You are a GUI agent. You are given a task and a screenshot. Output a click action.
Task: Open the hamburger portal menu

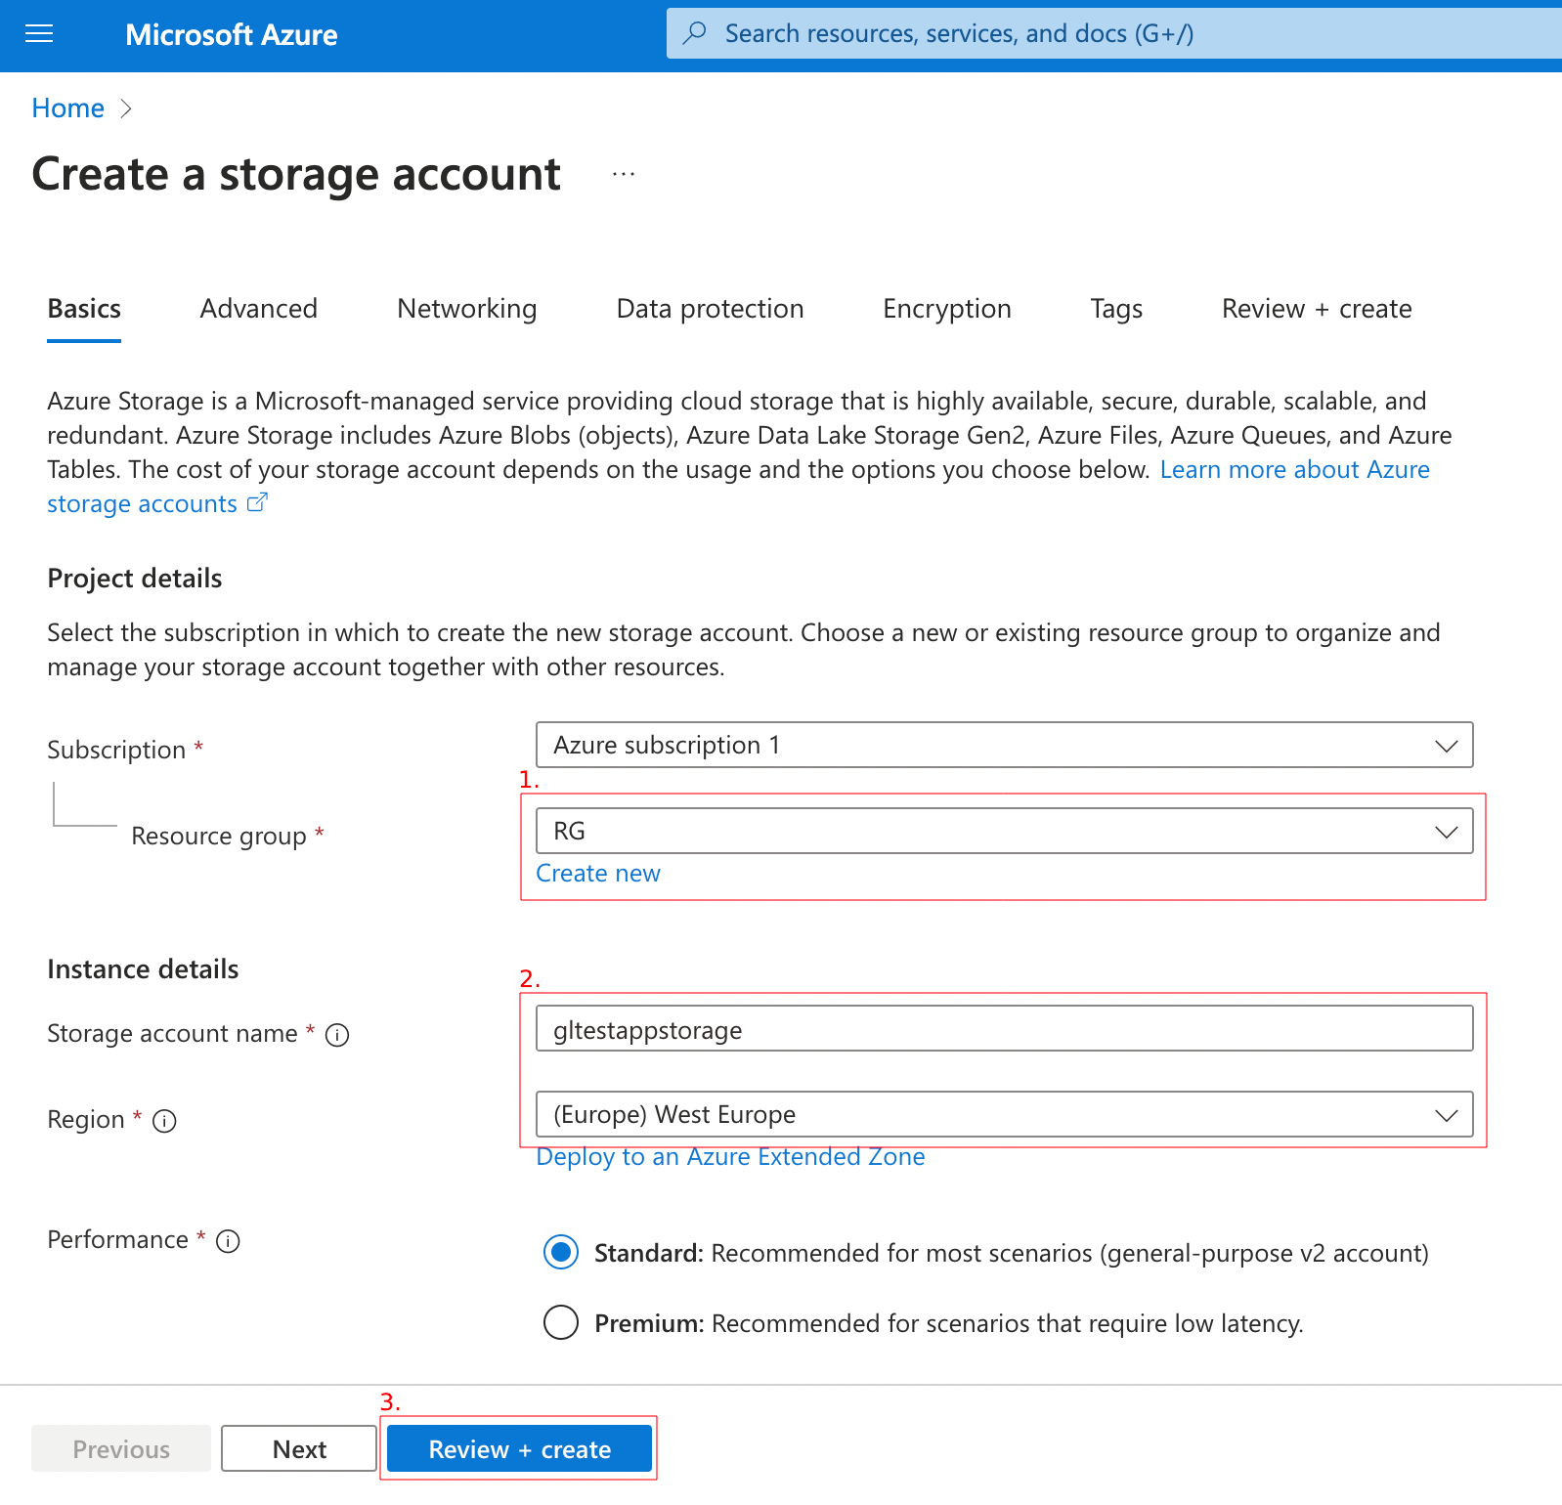(39, 34)
